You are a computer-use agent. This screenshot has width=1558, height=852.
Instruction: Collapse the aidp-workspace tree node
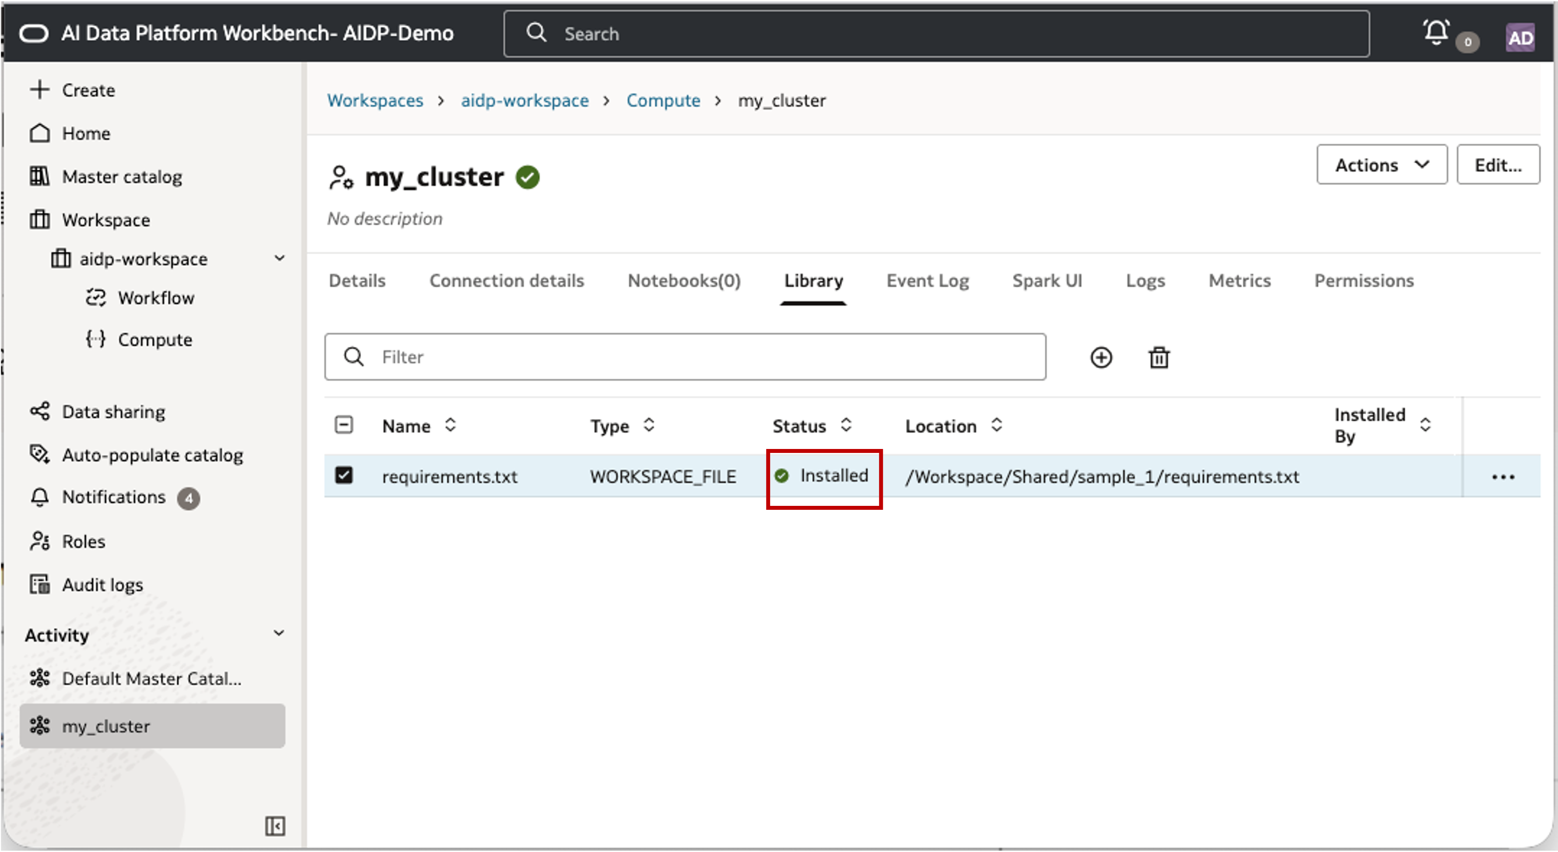279,258
